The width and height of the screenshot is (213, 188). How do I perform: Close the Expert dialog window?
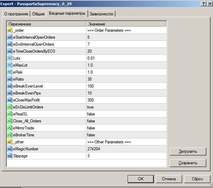[210, 3]
